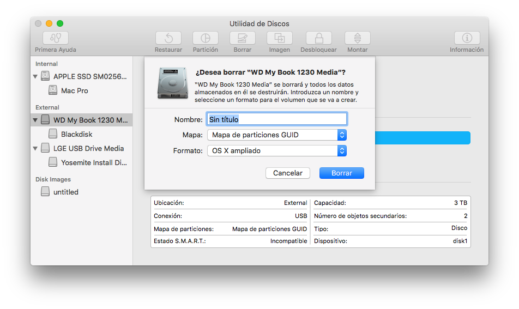519x309 pixels.
Task: Collapse the WD My Book disclosure triangle
Action: pos(35,120)
